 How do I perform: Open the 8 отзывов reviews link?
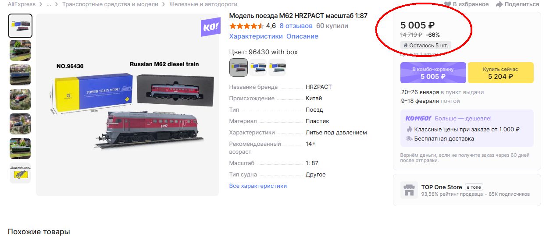pyautogui.click(x=296, y=26)
